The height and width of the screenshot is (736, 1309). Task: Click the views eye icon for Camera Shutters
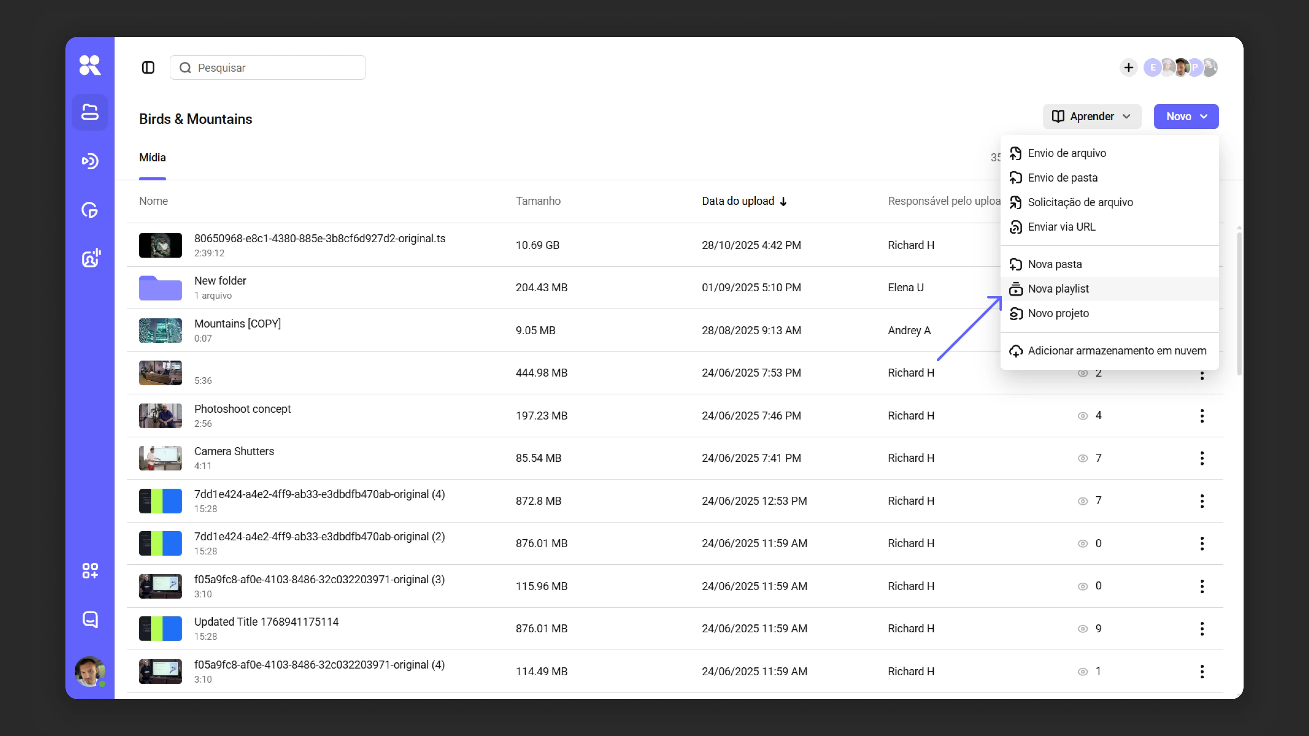pos(1083,458)
